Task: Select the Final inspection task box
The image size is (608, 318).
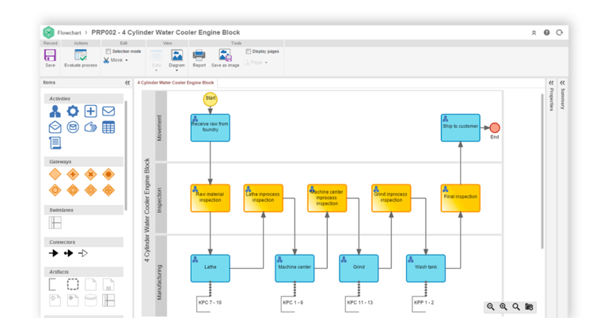Action: (x=460, y=198)
